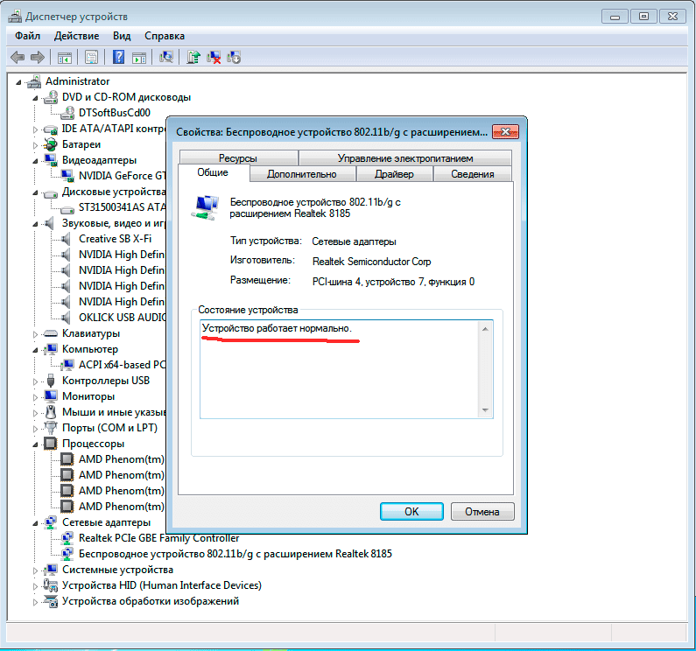
Task: Select the Creative SB X-Fi device
Action: (x=115, y=239)
